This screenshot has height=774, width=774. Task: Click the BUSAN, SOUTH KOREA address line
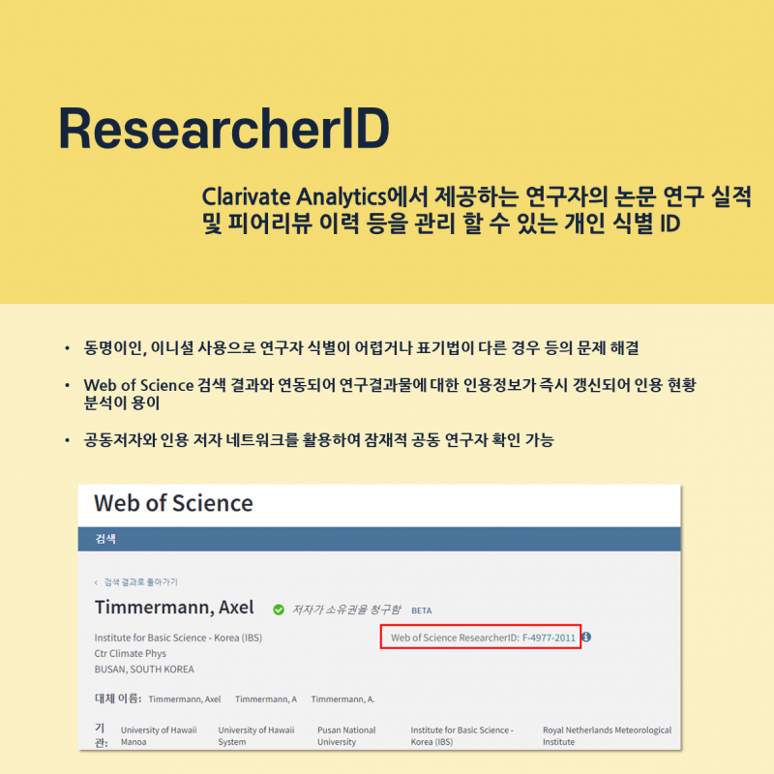(x=144, y=669)
